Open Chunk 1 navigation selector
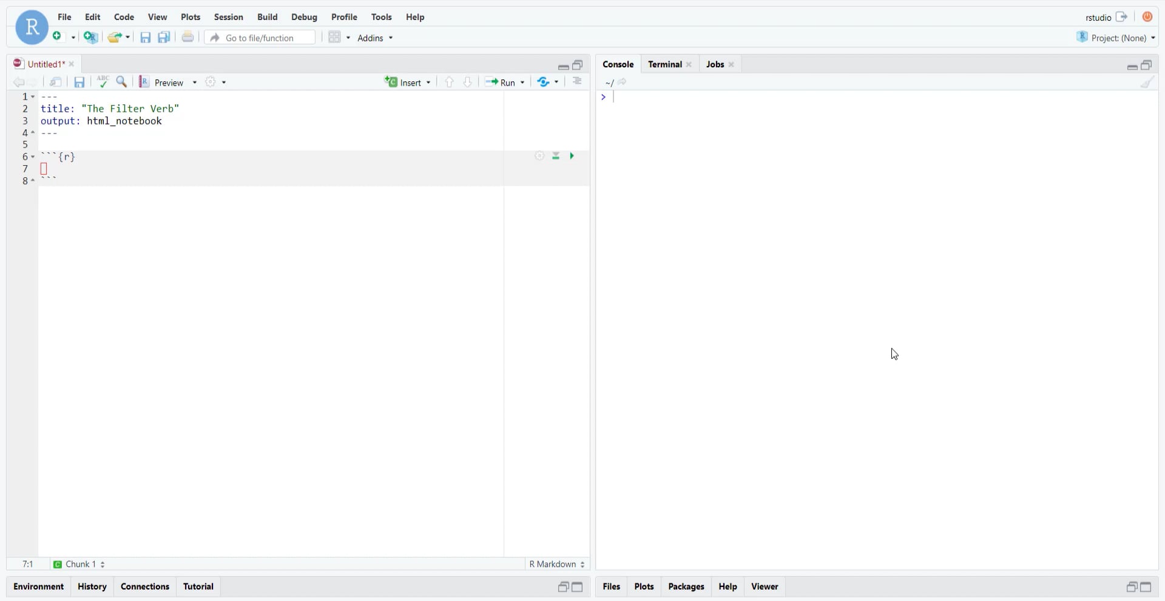Viewport: 1165px width, 601px height. [x=79, y=564]
